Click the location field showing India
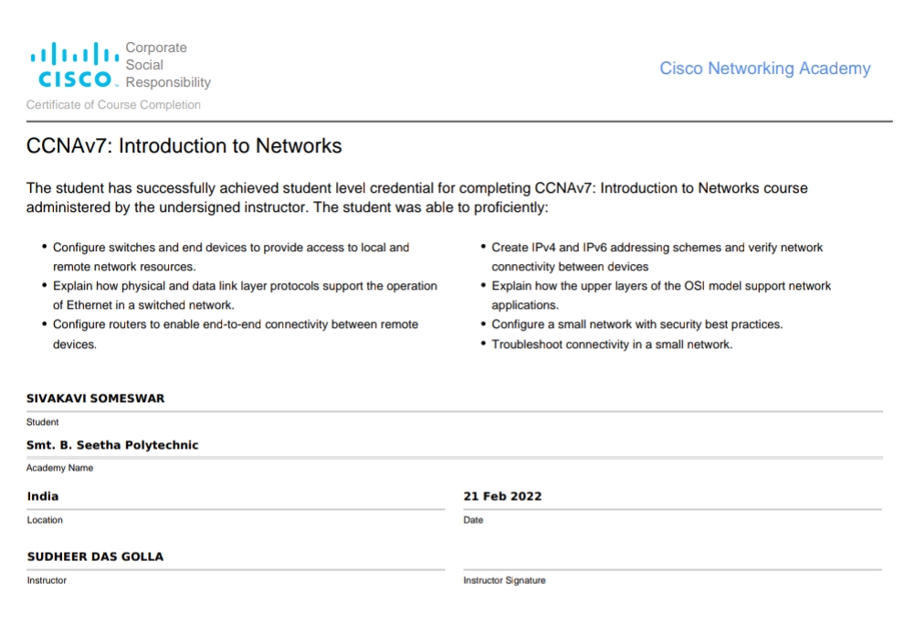The image size is (905, 625). pyautogui.click(x=43, y=496)
